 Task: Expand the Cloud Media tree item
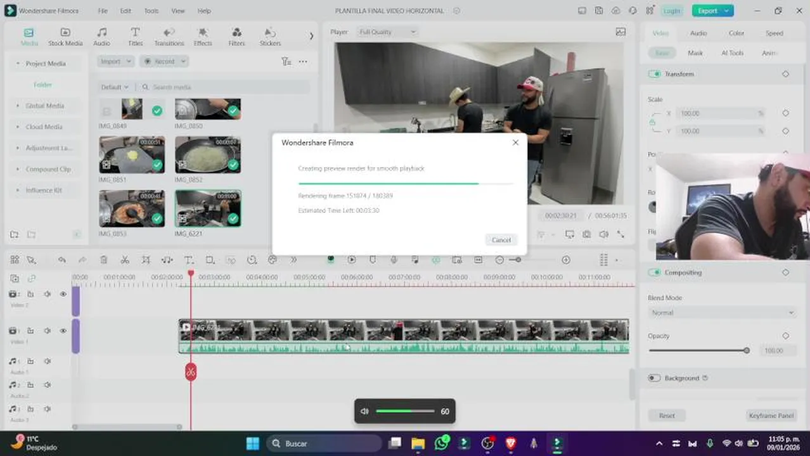[x=17, y=127]
